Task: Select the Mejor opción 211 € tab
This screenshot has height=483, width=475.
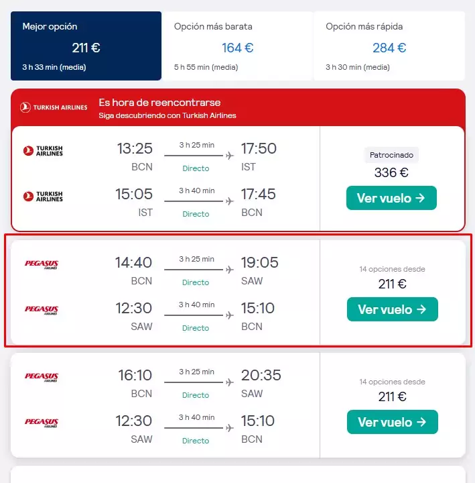Action: coord(86,46)
